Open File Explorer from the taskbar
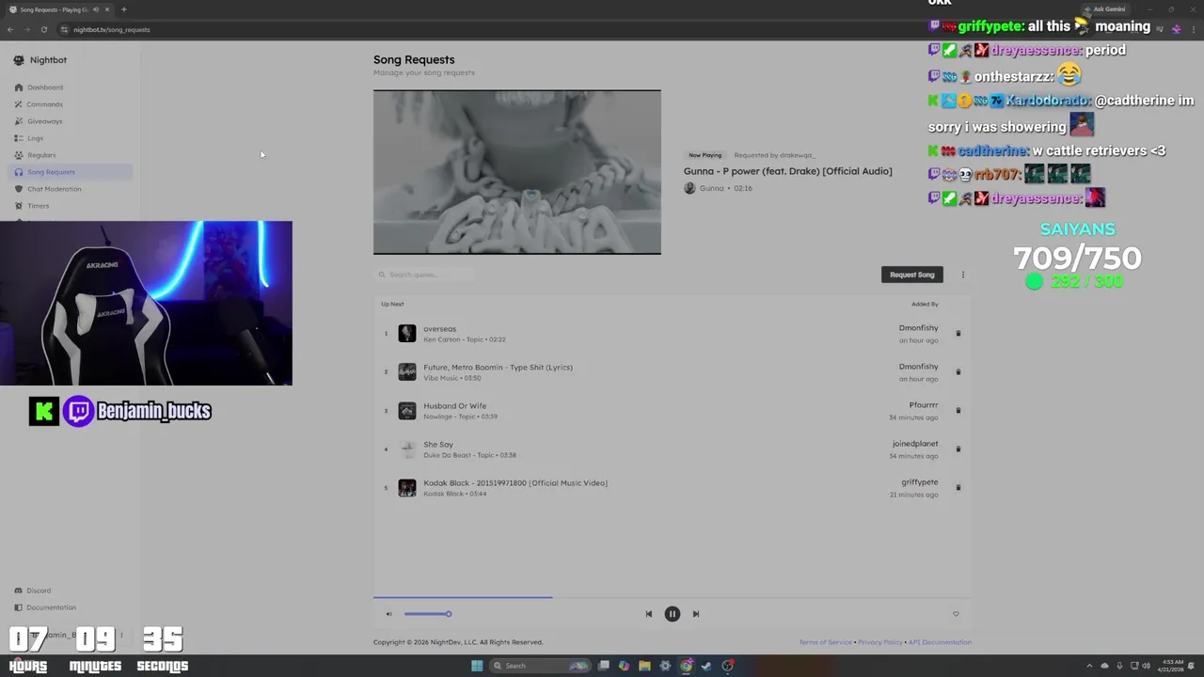This screenshot has height=677, width=1204. tap(644, 666)
